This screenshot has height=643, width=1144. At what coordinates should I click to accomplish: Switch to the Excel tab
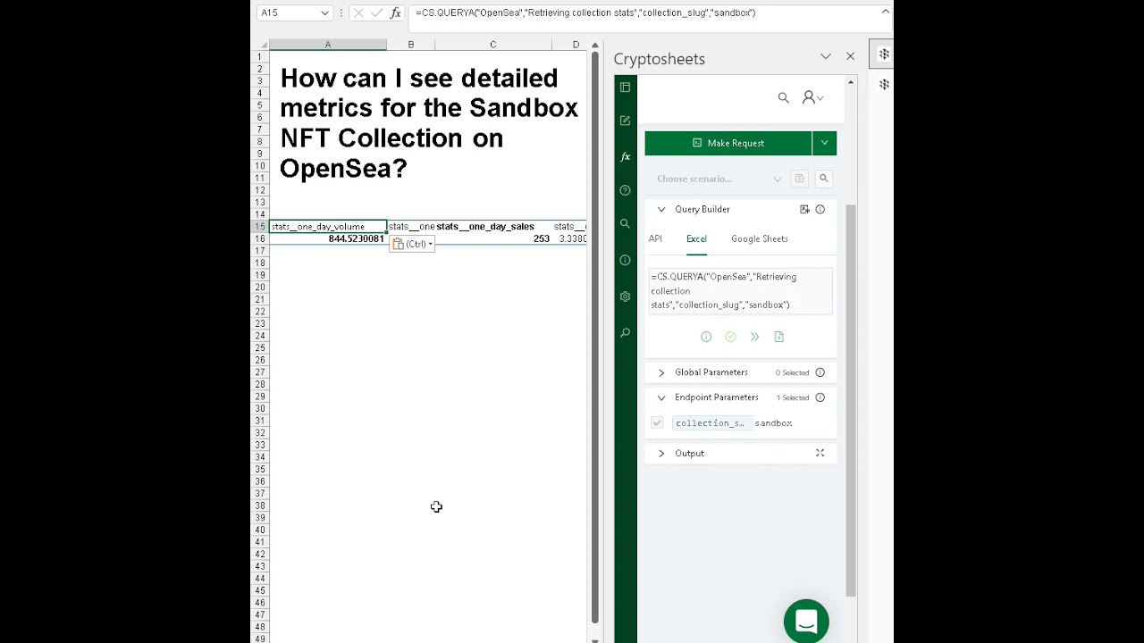point(696,238)
